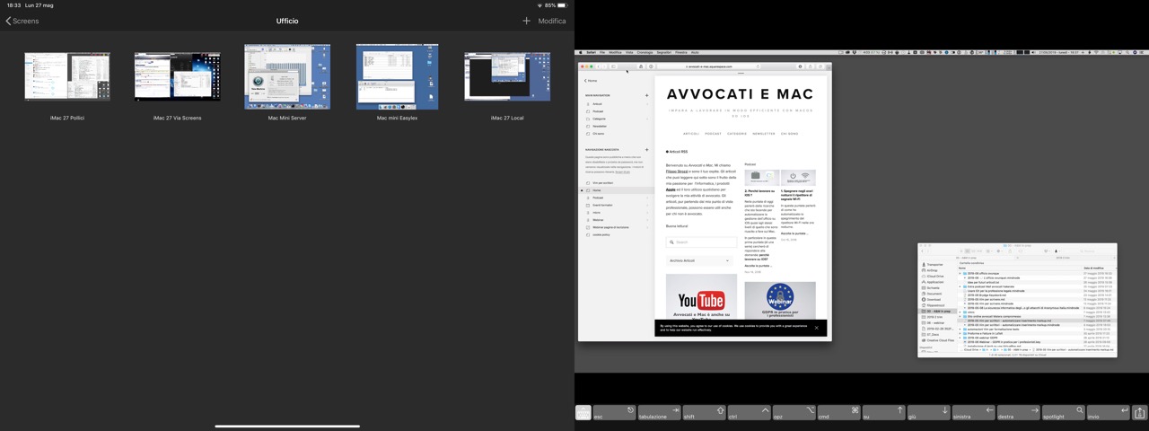The image size is (1149, 431).
Task: Open Cronologia menu in Safari
Action: [645, 52]
